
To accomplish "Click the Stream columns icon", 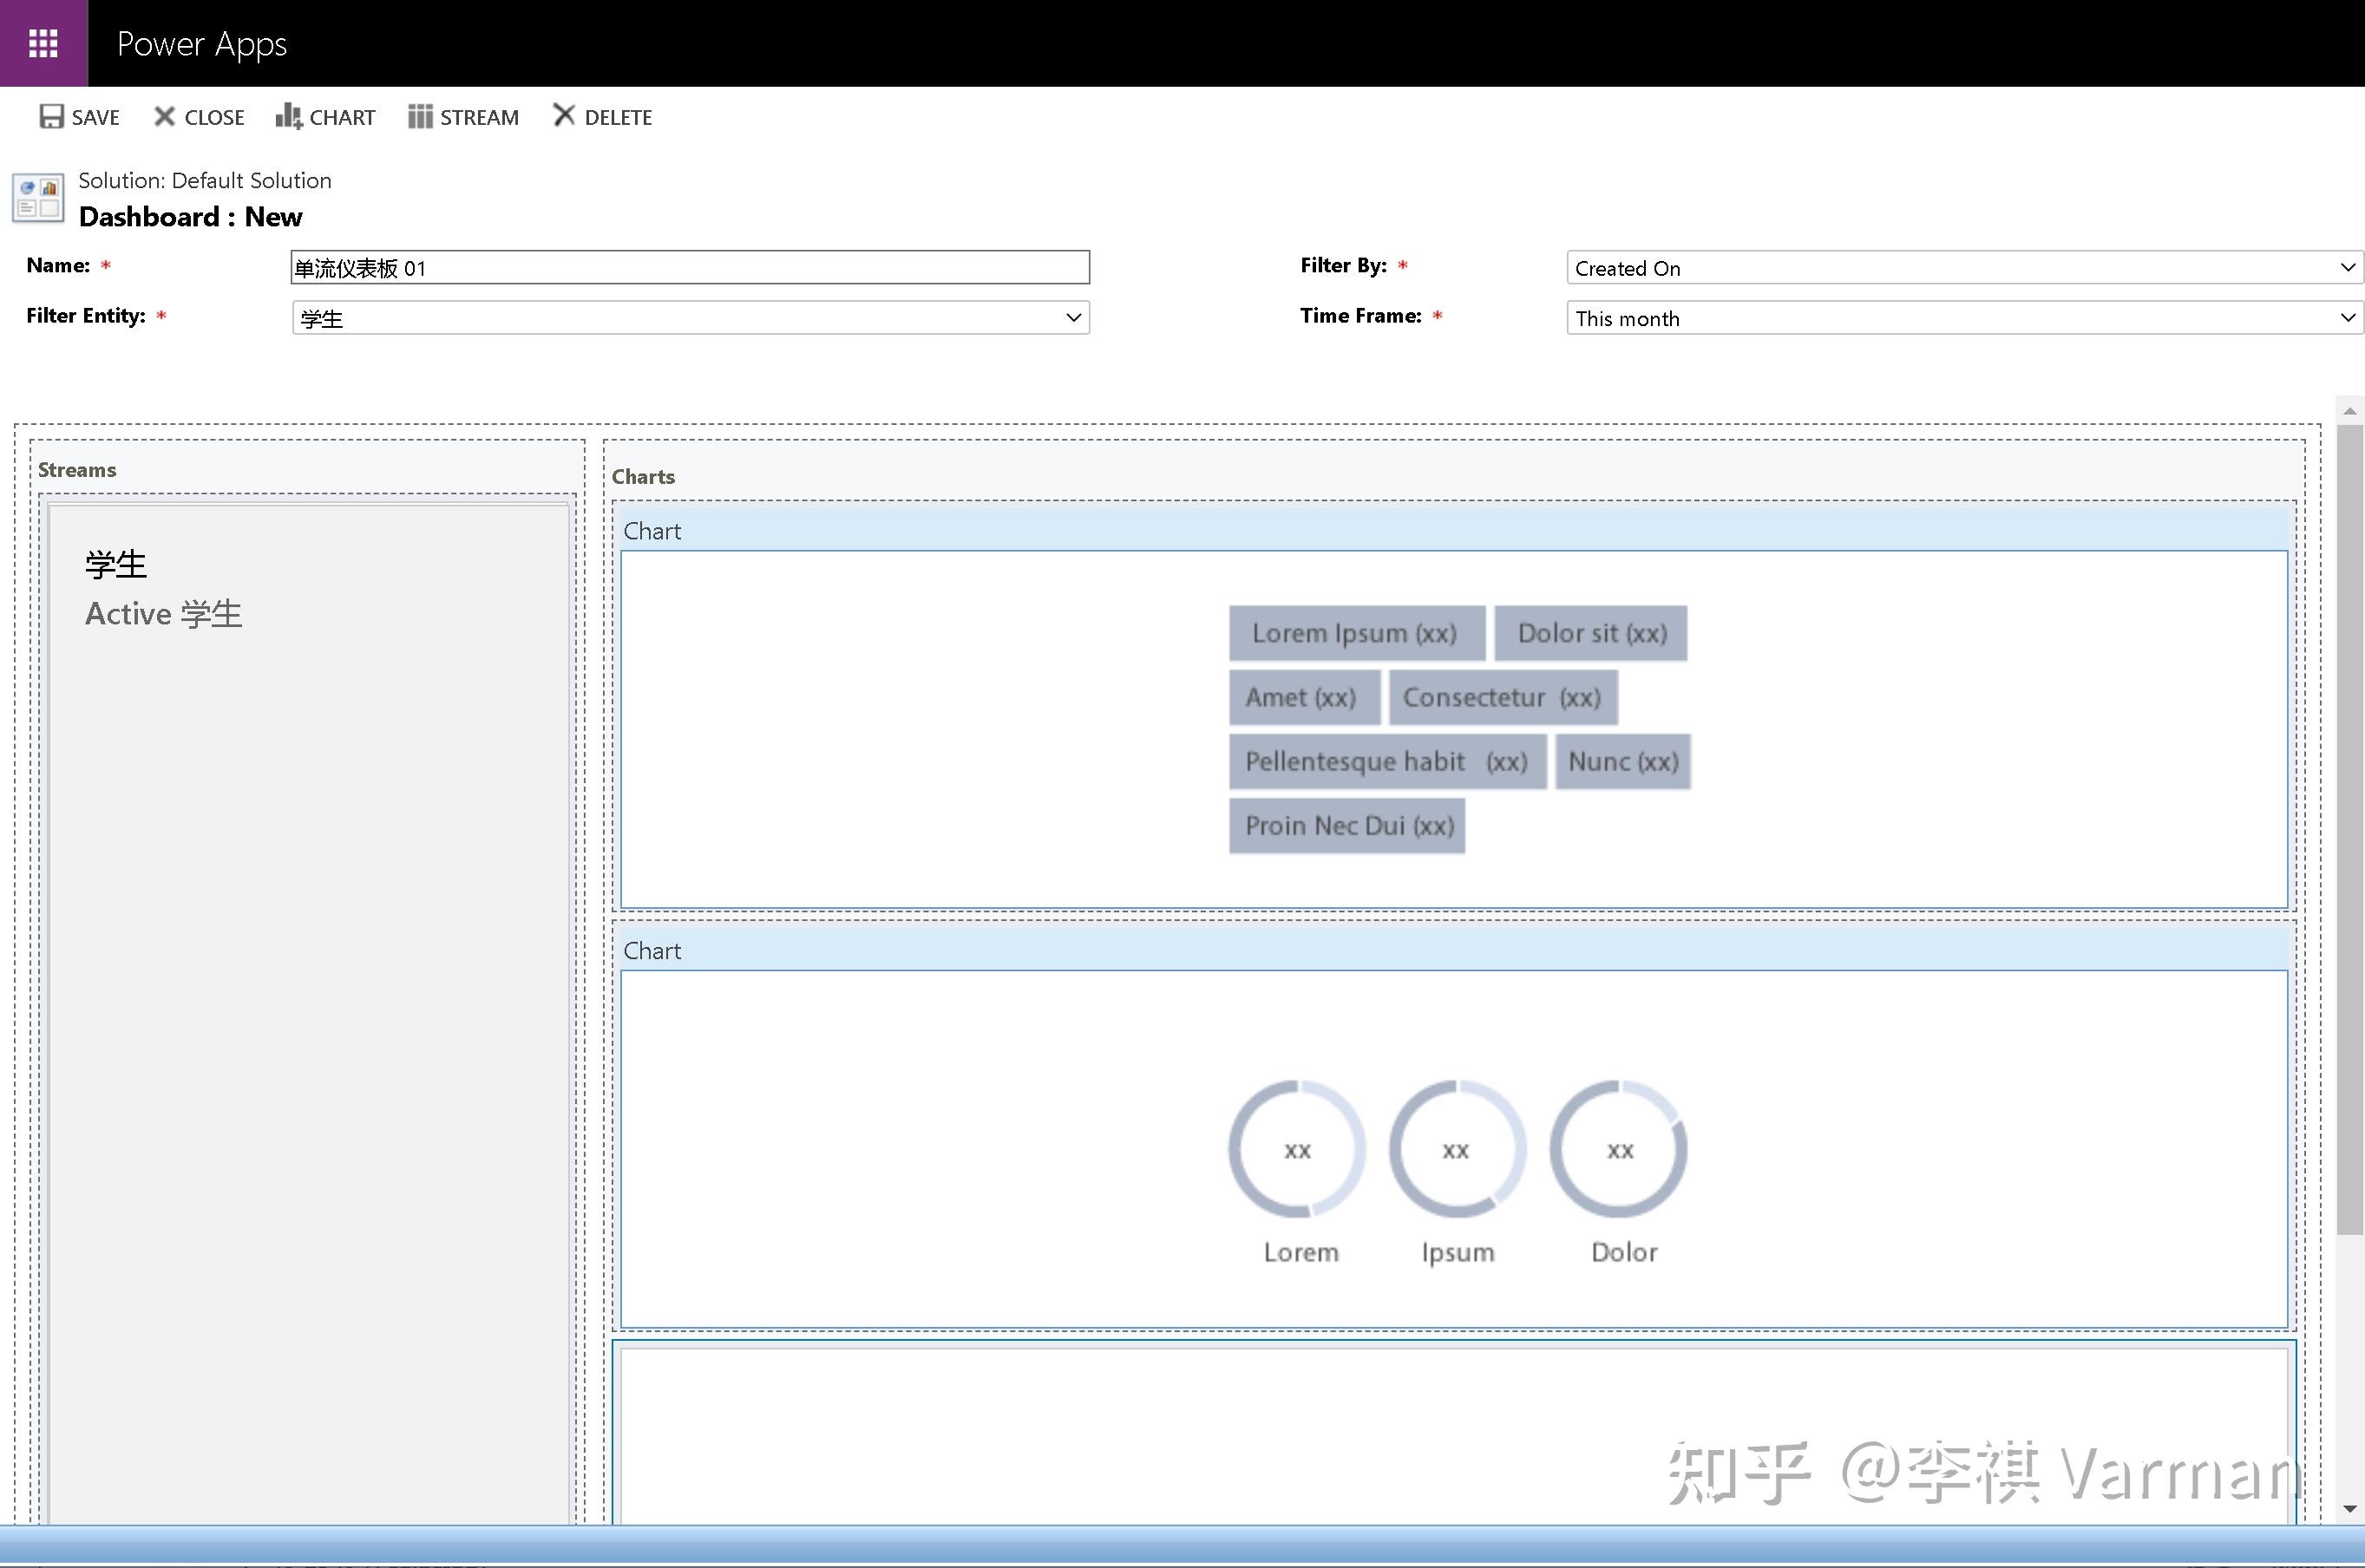I will click(420, 117).
